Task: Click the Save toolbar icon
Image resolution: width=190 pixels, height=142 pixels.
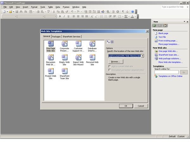Action: [x=17, y=12]
